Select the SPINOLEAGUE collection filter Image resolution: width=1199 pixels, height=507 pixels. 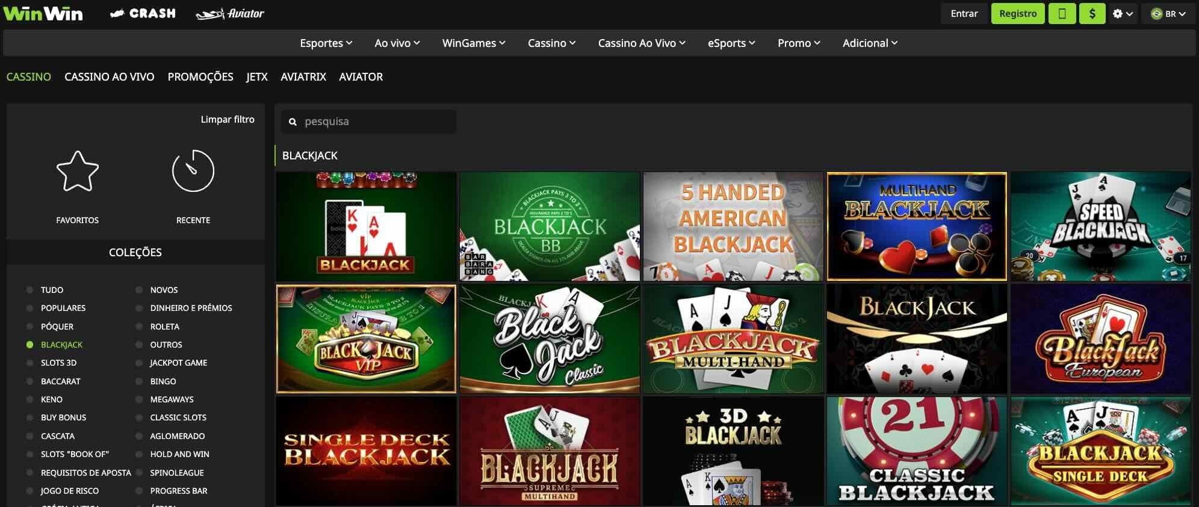(177, 473)
